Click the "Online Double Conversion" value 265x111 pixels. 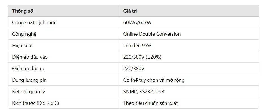click(x=152, y=34)
